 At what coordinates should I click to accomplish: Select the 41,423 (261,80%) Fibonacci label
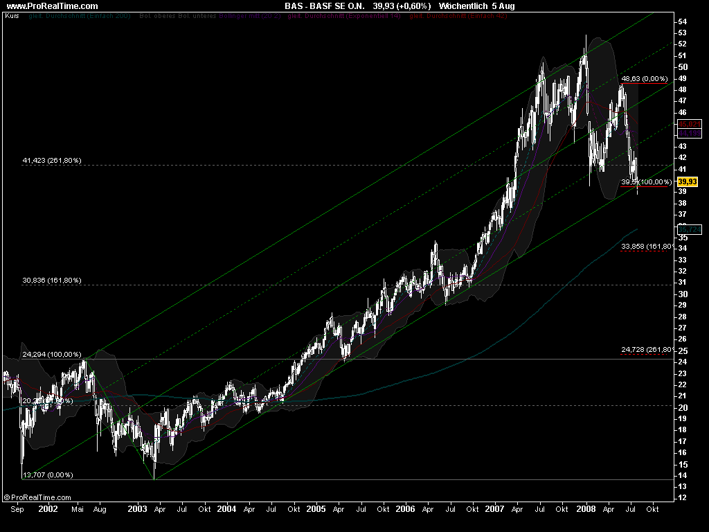[x=52, y=161]
